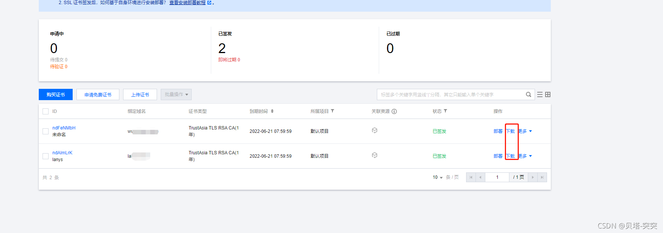The image size is (663, 233).
Task: Download certificate ndFeNMbH
Action: click(510, 131)
